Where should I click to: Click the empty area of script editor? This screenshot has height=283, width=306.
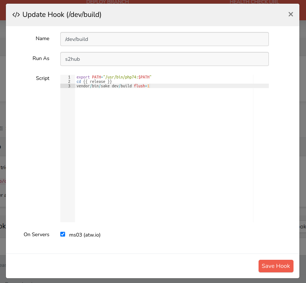click(164, 155)
